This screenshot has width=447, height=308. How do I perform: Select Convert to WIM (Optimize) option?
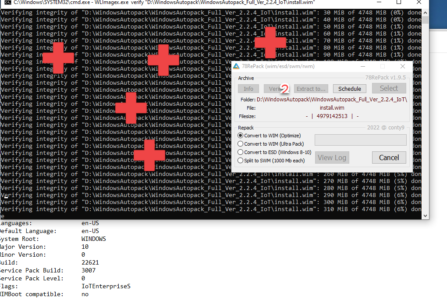coord(270,136)
